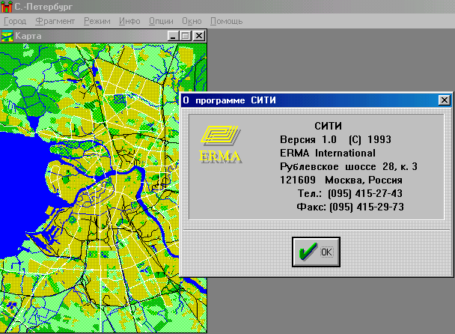Viewport: 455px width, 334px height.
Task: Open the Фрагмент menu
Action: (55, 21)
